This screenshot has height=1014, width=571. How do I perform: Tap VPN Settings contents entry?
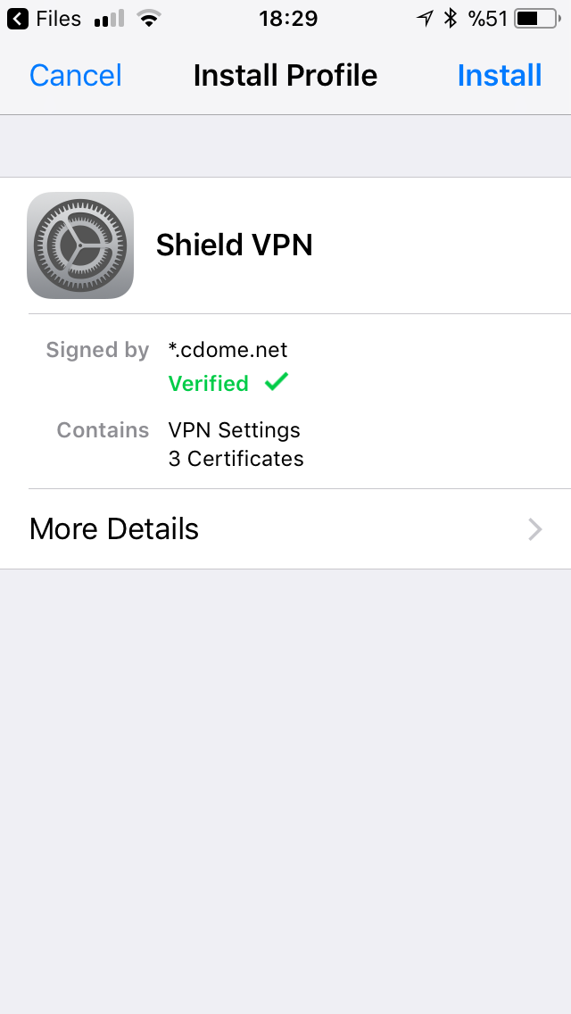[234, 430]
